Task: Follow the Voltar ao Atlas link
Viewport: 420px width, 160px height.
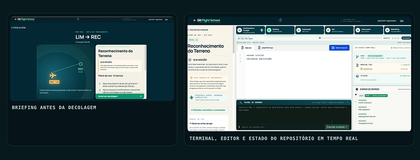Action: point(19,27)
